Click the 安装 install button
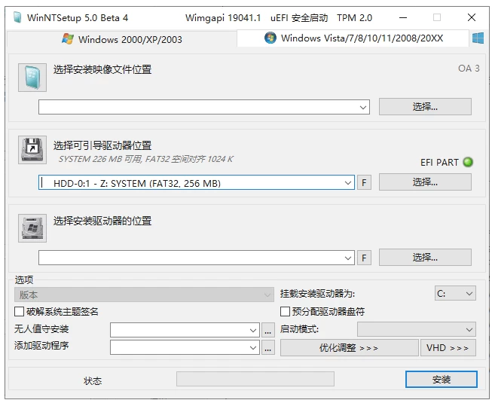This screenshot has width=492, height=400. (442, 380)
